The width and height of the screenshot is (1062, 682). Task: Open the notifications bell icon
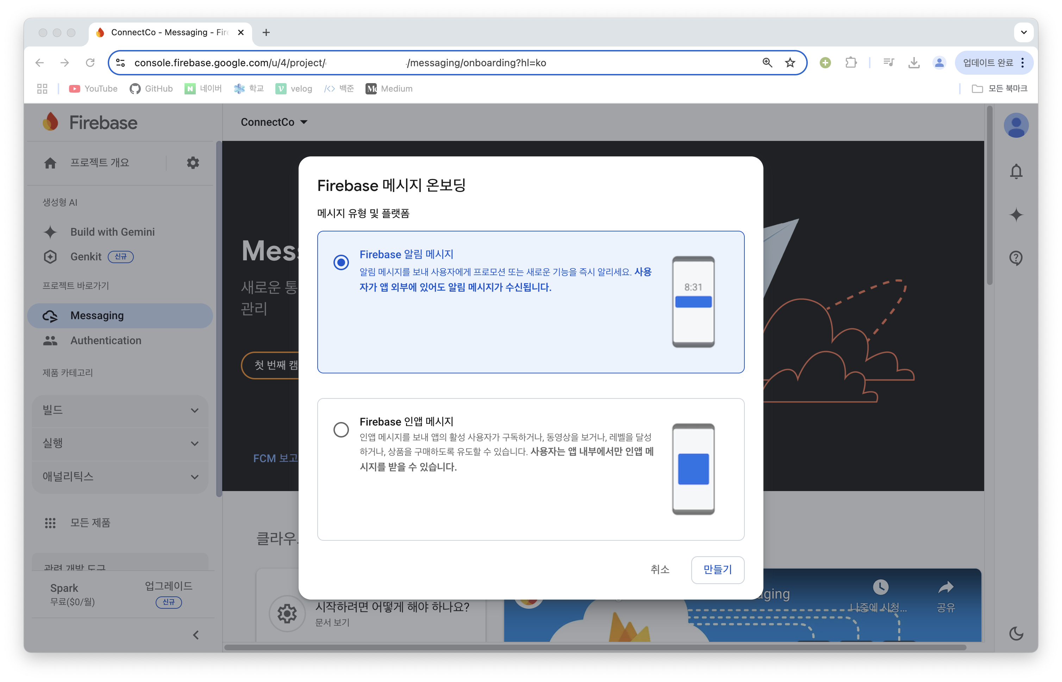pyautogui.click(x=1016, y=172)
